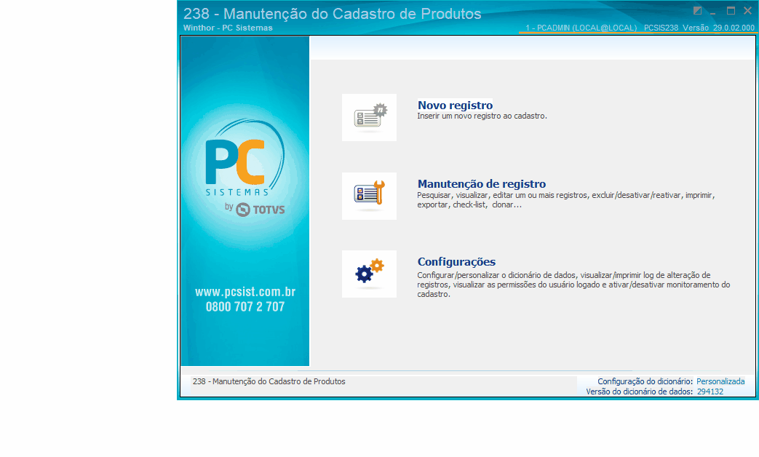The height and width of the screenshot is (457, 759).
Task: Close the Winthor 238 window
Action: coord(747,10)
